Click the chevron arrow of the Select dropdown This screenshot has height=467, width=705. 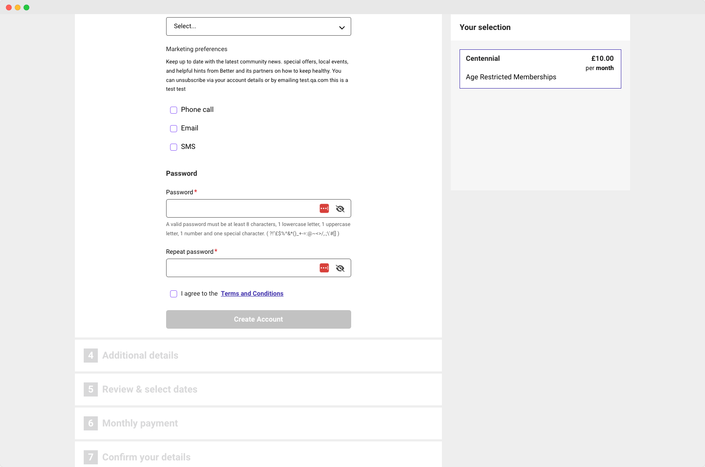tap(342, 27)
